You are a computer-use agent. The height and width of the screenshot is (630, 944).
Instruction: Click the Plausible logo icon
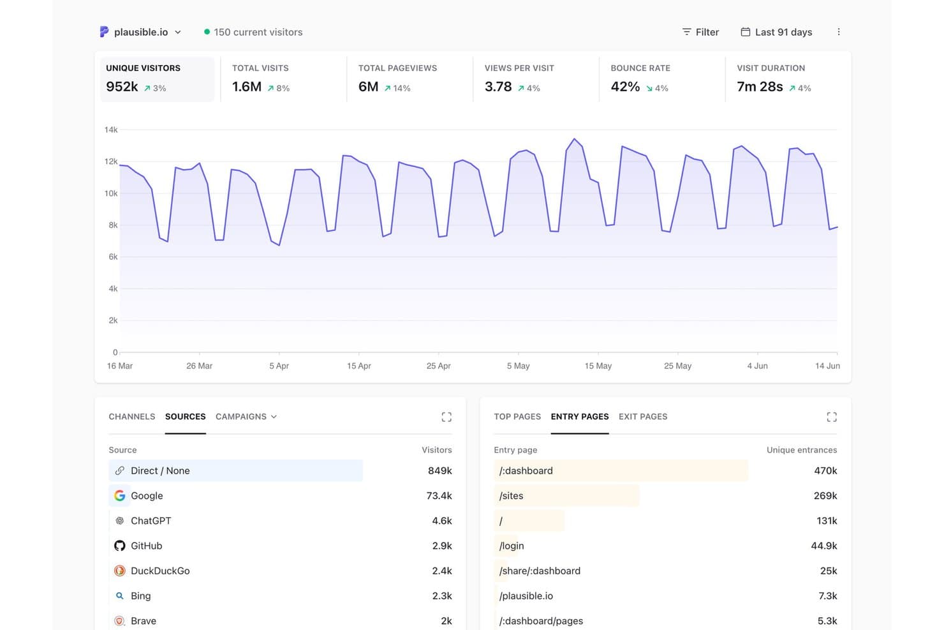[104, 32]
